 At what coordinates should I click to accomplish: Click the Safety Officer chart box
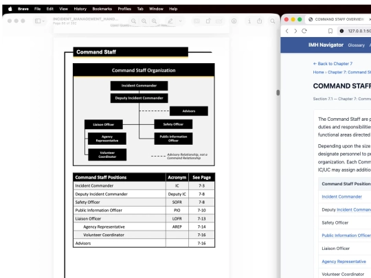(x=173, y=124)
